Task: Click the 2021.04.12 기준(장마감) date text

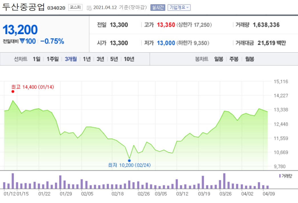Action: click(120, 8)
